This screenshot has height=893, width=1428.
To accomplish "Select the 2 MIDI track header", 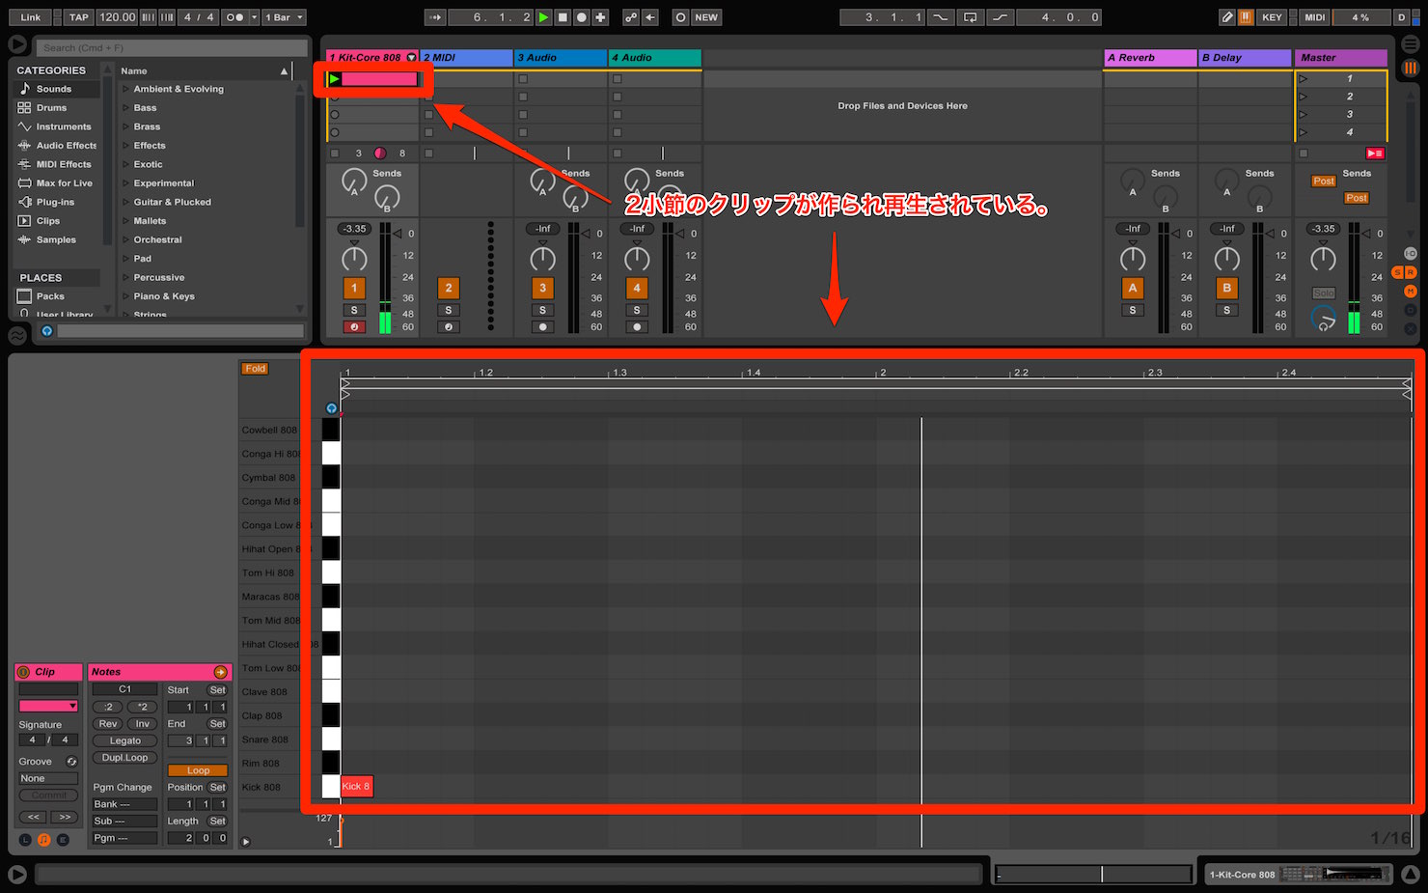I will pos(466,58).
